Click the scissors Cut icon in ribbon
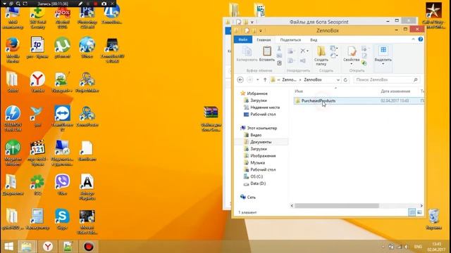Screen dimensions: 451x253 [279, 48]
